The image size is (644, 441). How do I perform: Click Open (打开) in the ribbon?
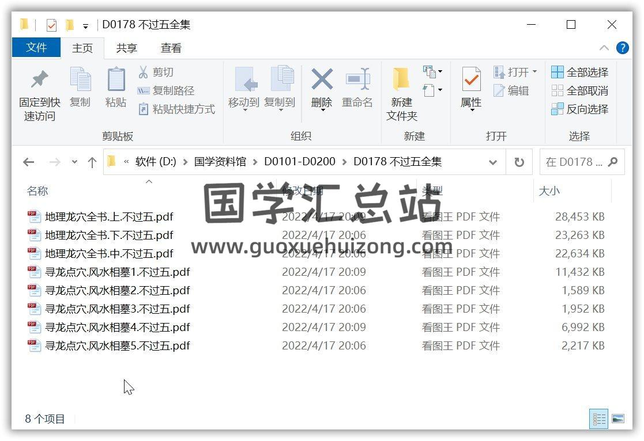coord(510,72)
